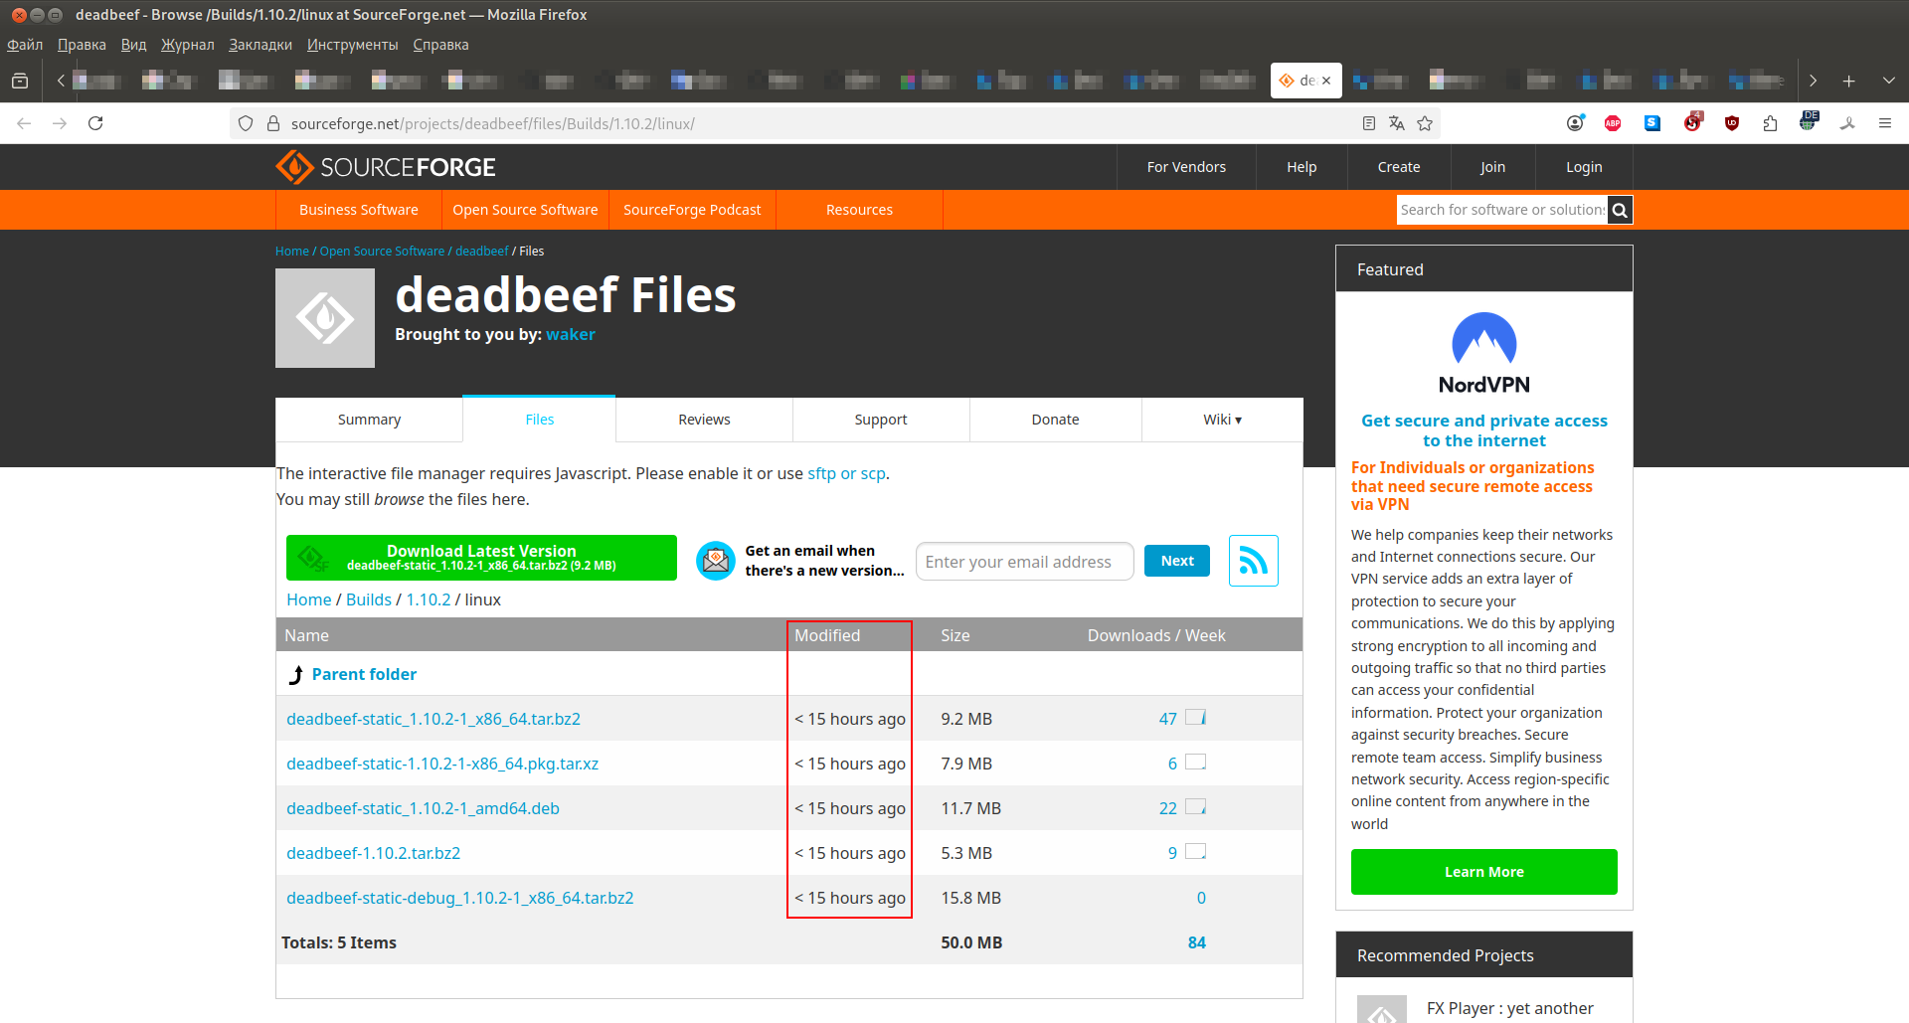Download deadbeef-static-debug_1.10.2-1_x86_64.tar.bz2 file
Screen dimensions: 1909x1023
[460, 898]
